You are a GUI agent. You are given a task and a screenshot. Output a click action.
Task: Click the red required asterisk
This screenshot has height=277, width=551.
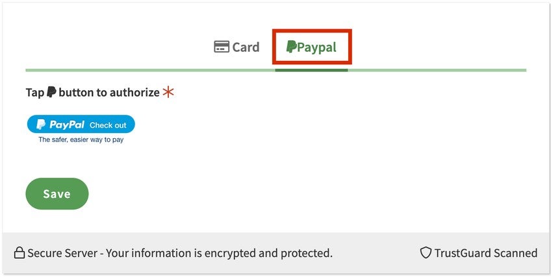[168, 92]
